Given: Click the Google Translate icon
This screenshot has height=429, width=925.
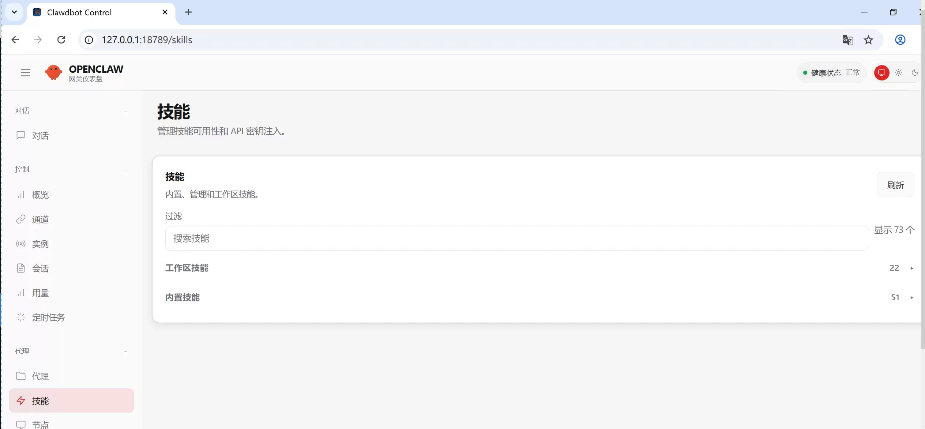Looking at the screenshot, I should click(847, 40).
